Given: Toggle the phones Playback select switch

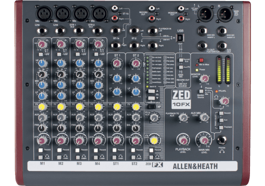Looking at the screenshot, I should (x=221, y=127).
